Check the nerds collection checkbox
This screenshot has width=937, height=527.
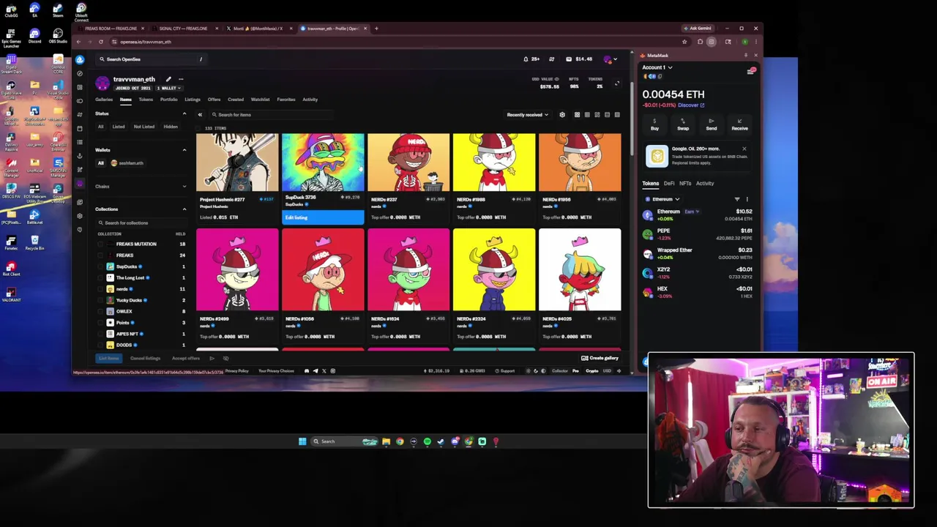tap(101, 289)
